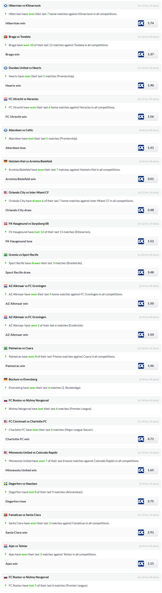Screen dimensions: 162x593
Task: Click the plus icon beside the Palmeiras home record stat
Action: pos(6,357)
